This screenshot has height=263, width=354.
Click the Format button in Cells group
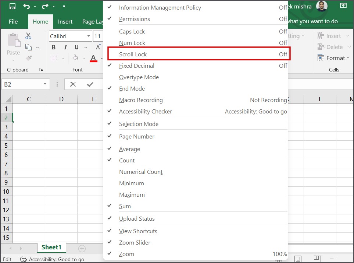click(333, 58)
